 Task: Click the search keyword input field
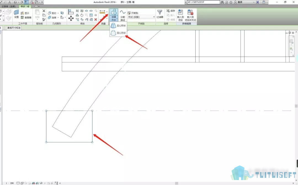point(204,2)
